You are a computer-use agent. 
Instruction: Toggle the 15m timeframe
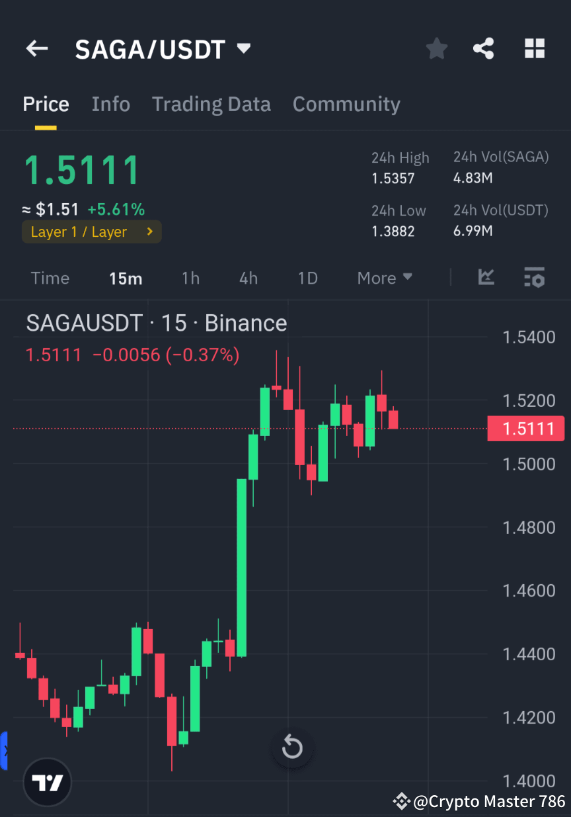pyautogui.click(x=125, y=278)
